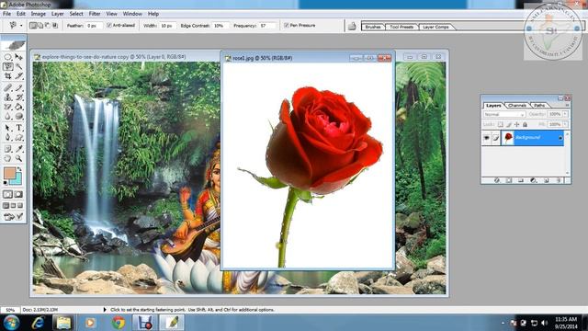Open the Layer Comps palette tab
The image size is (588, 331).
(x=435, y=27)
